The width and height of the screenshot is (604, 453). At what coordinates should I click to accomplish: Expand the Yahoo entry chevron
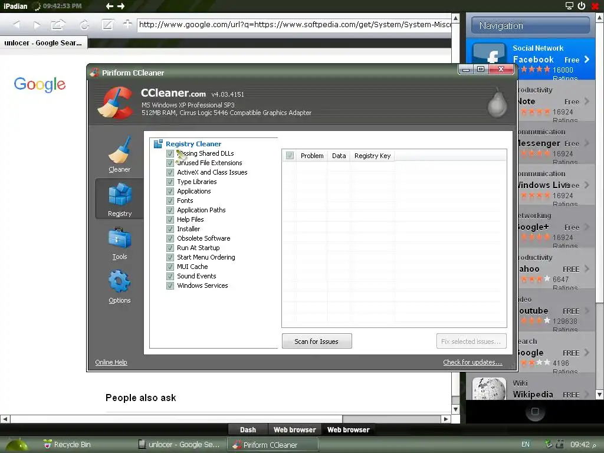586,268
